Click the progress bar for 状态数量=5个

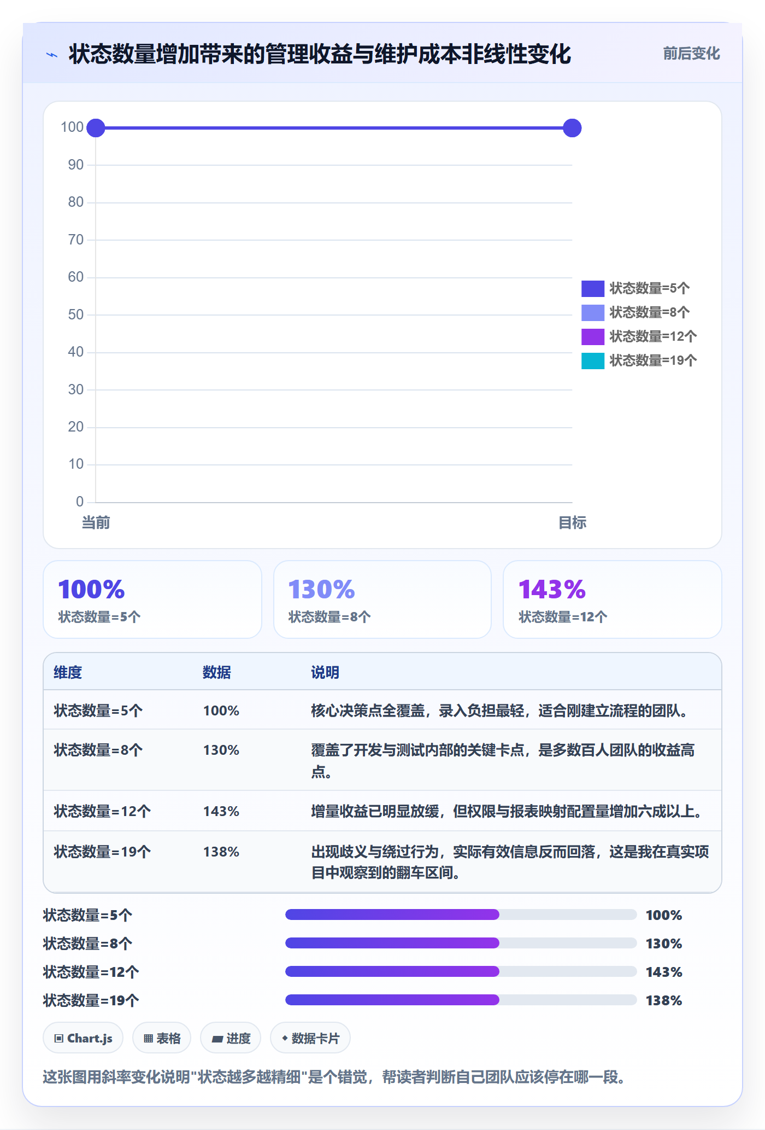[461, 915]
